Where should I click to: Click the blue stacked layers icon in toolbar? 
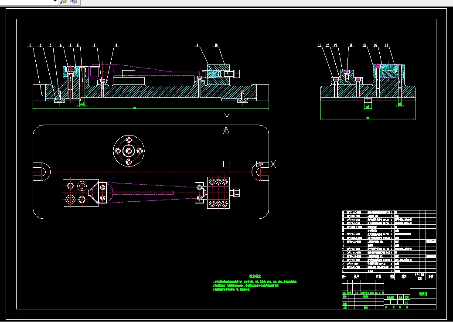pyautogui.click(x=73, y=2)
